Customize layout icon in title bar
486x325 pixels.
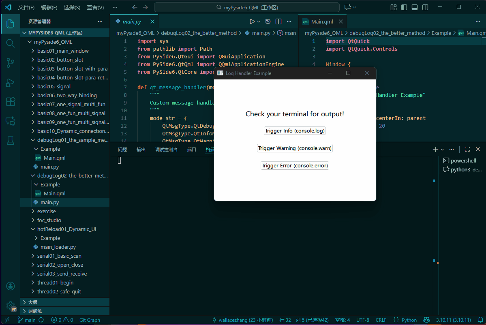[x=393, y=7]
